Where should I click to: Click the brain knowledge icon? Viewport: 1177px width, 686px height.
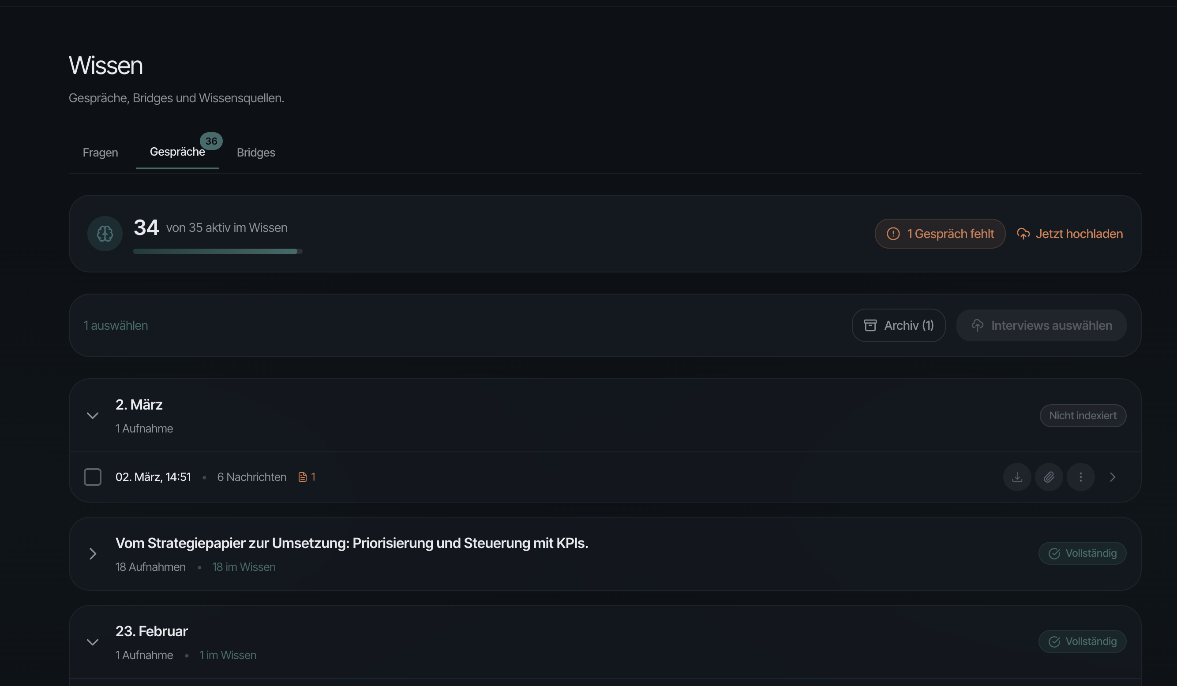coord(105,233)
